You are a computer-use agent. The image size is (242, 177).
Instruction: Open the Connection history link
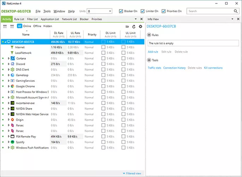tap(175, 68)
